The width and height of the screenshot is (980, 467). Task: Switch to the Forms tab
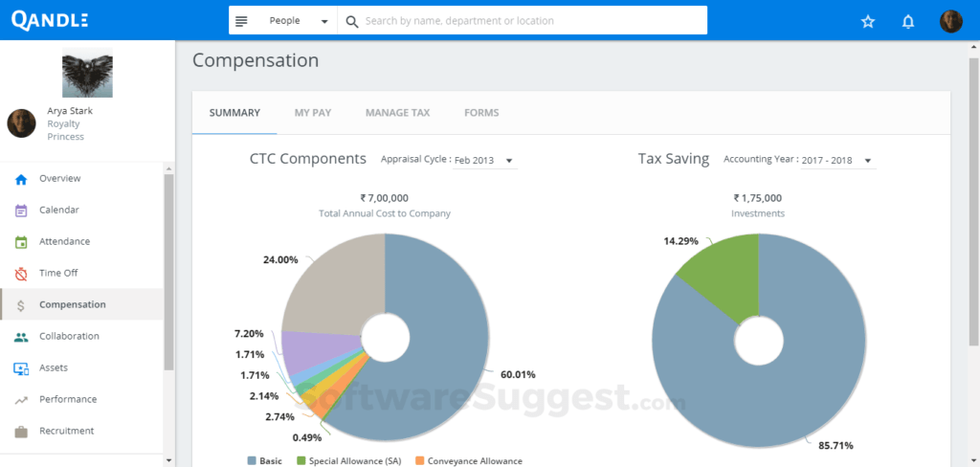coord(481,113)
